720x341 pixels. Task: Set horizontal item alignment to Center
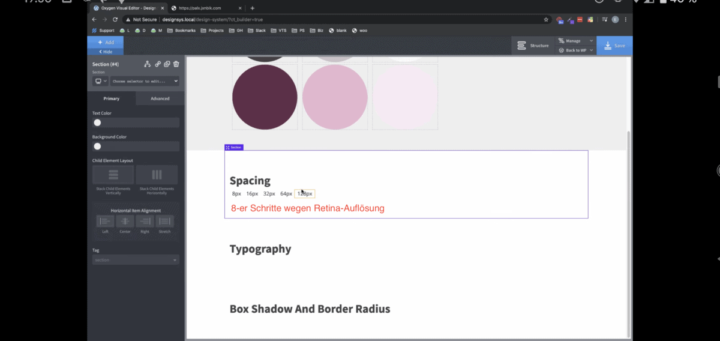coord(125,222)
